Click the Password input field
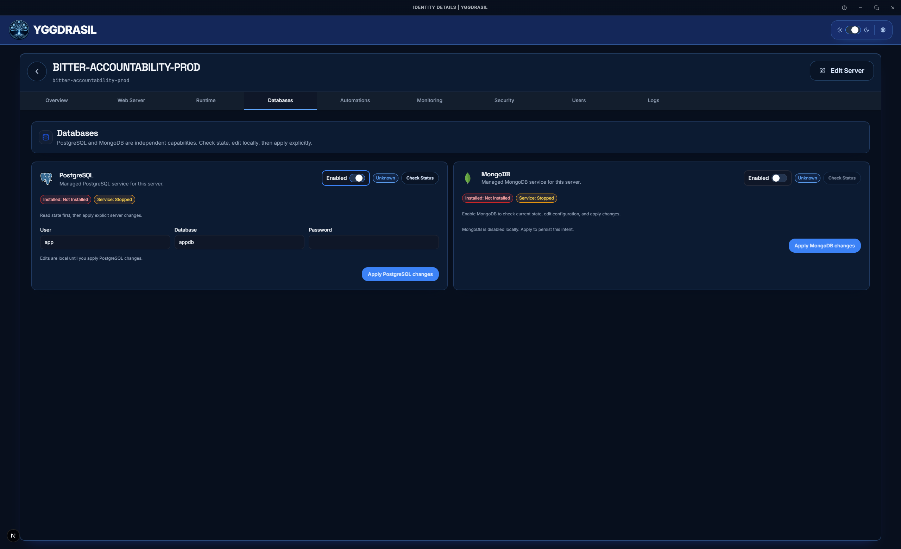The height and width of the screenshot is (549, 901). point(373,242)
